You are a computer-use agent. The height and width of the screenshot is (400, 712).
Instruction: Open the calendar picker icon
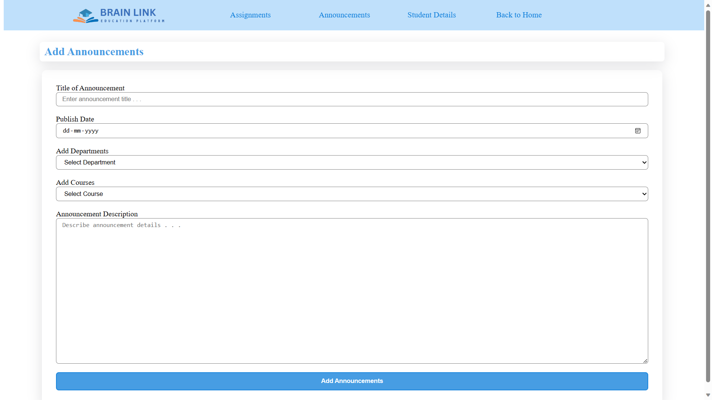[637, 131]
